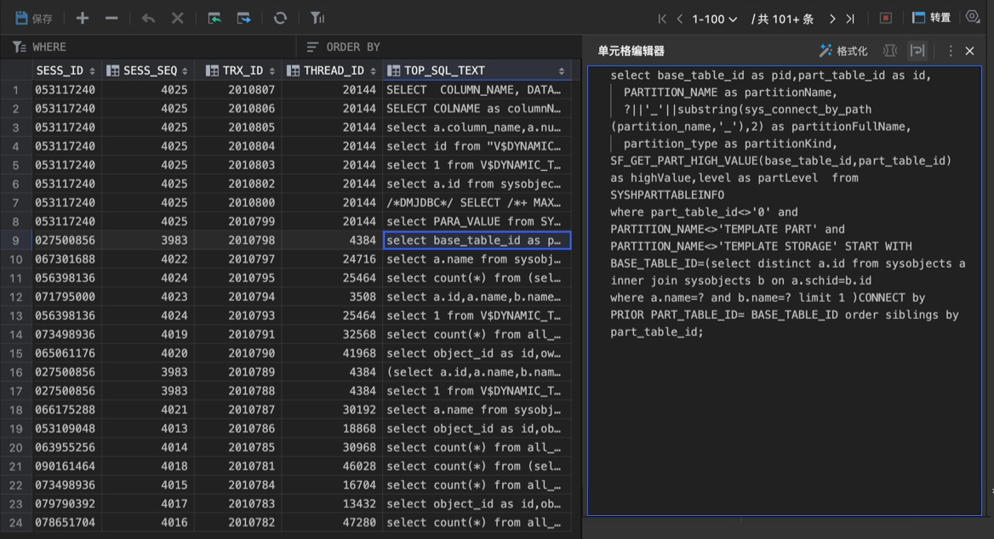Image resolution: width=994 pixels, height=539 pixels.
Task: Sort by SESS_SEQ column arrows
Action: tap(185, 71)
